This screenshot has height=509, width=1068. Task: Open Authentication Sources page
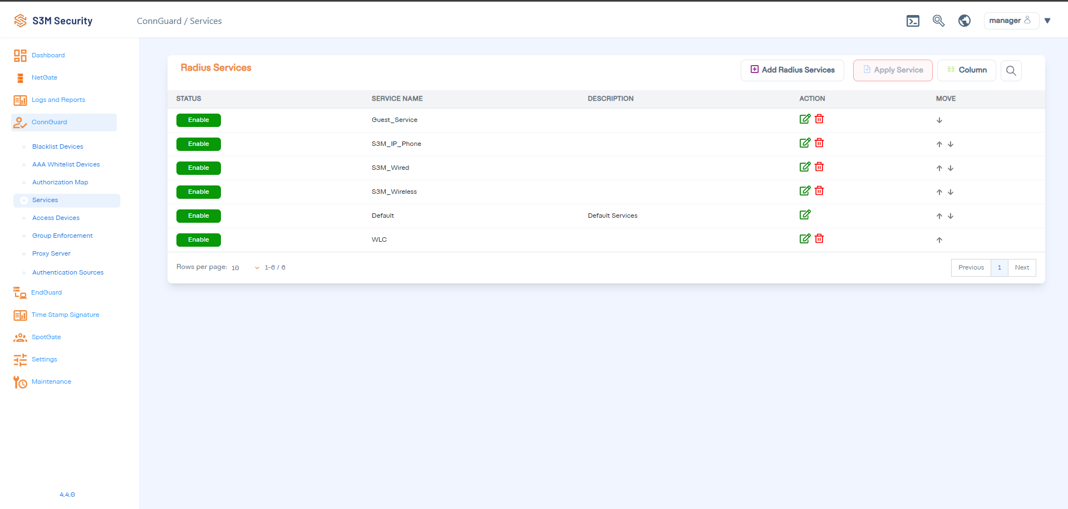68,272
